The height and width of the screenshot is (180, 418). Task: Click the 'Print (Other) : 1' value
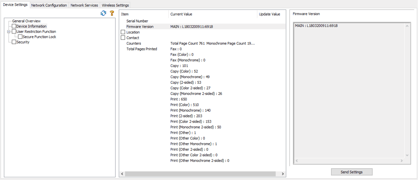pyautogui.click(x=183, y=132)
